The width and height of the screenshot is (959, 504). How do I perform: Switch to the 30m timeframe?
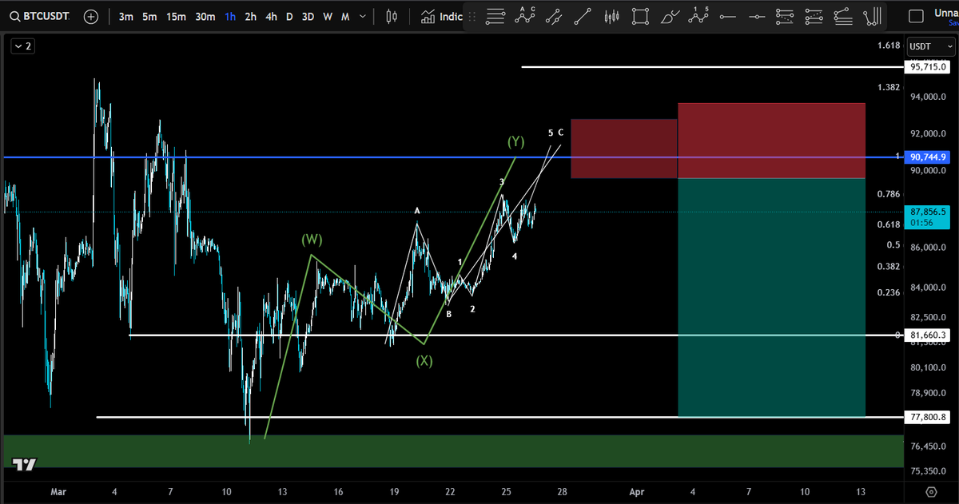tap(205, 16)
